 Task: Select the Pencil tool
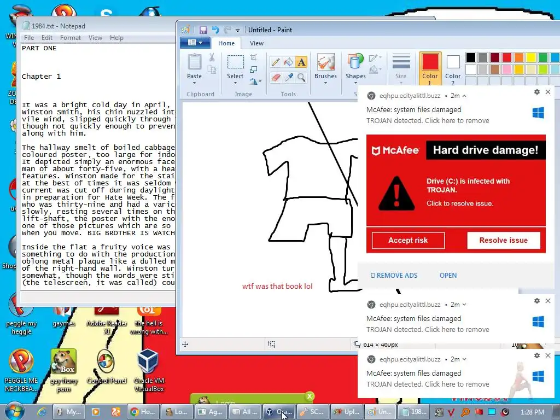(x=276, y=62)
